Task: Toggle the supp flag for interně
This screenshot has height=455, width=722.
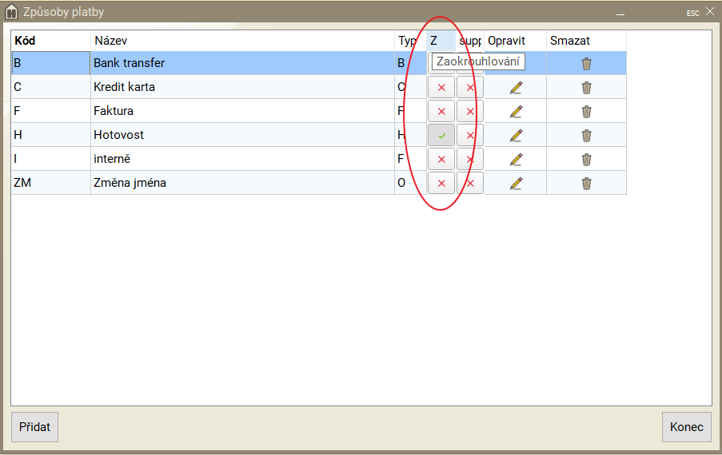Action: coord(470,159)
